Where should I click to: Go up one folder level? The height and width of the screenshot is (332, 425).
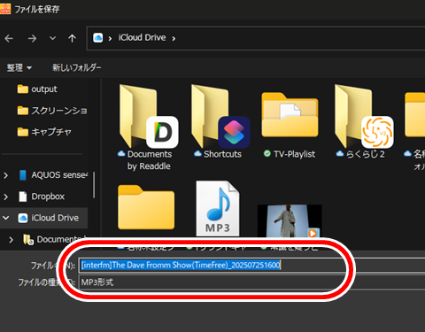[72, 38]
